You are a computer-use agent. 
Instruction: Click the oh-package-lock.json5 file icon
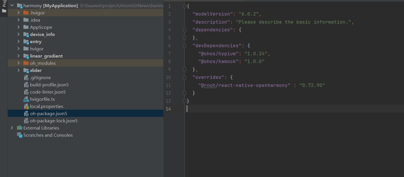click(26, 121)
